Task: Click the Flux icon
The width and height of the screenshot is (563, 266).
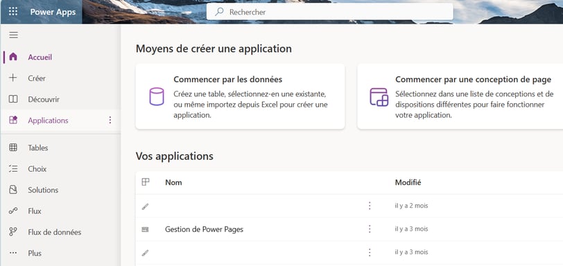Action: point(13,211)
